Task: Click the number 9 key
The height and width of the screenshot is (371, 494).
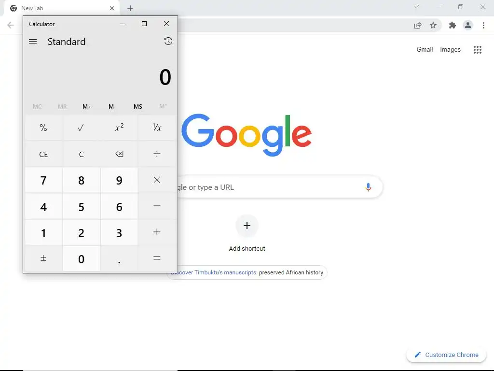Action: [x=119, y=180]
